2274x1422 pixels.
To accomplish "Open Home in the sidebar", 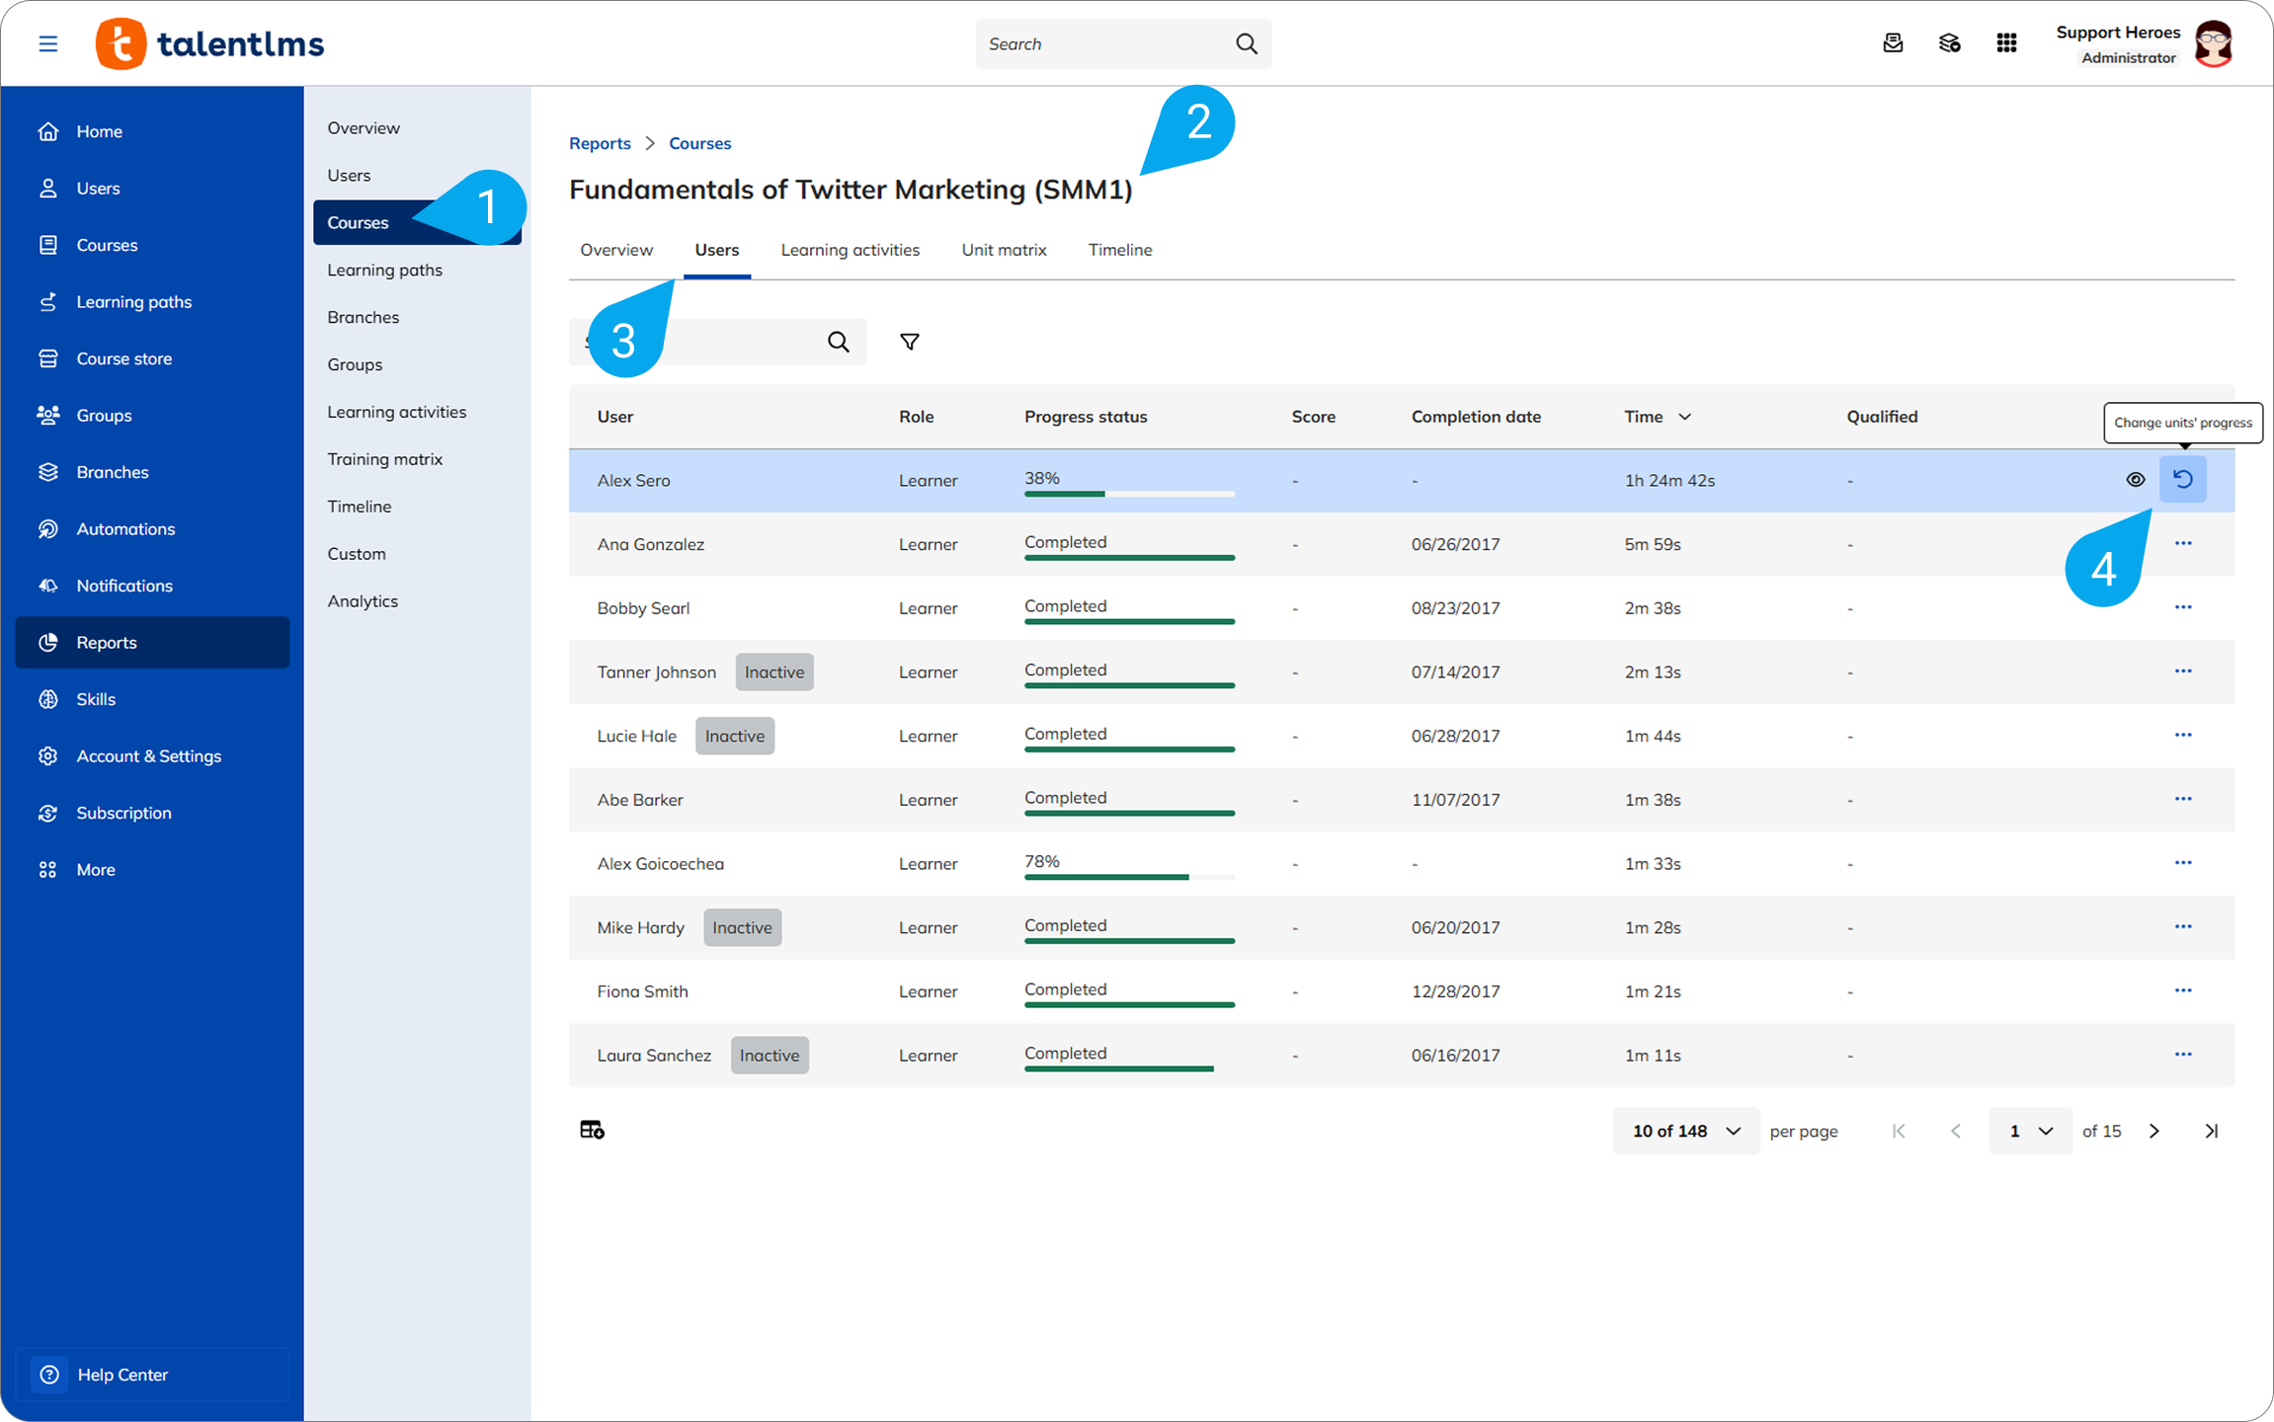I will [x=152, y=131].
